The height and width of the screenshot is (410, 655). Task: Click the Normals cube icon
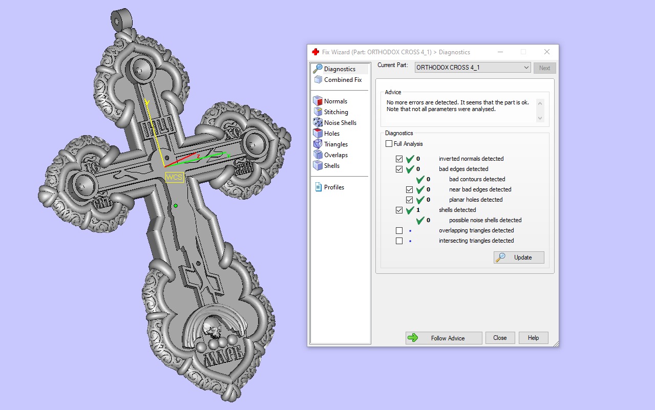pyautogui.click(x=318, y=101)
